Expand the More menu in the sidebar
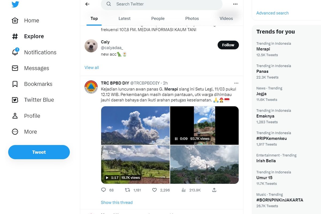The width and height of the screenshot is (321, 214). [x=30, y=132]
